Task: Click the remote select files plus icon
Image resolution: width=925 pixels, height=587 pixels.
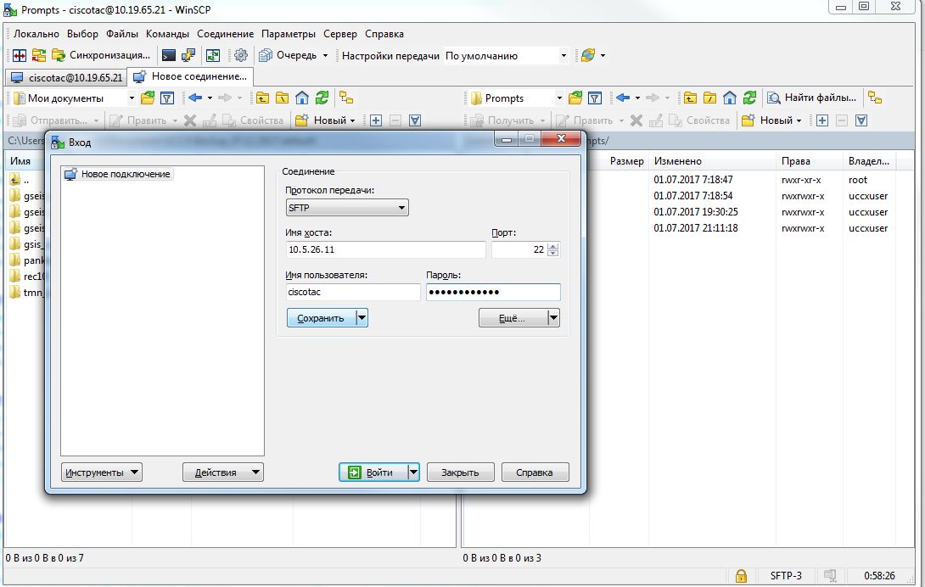Action: click(822, 120)
